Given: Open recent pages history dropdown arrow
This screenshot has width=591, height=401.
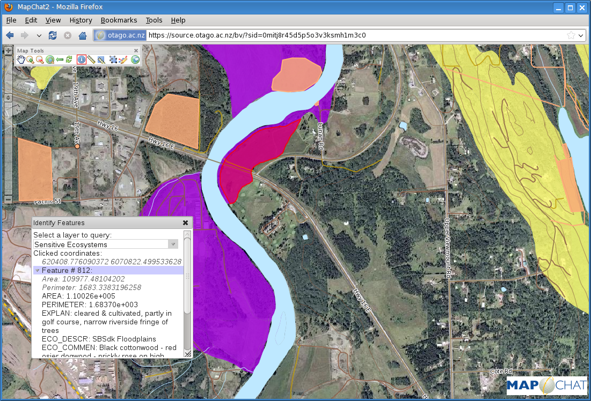Looking at the screenshot, I should pyautogui.click(x=39, y=36).
